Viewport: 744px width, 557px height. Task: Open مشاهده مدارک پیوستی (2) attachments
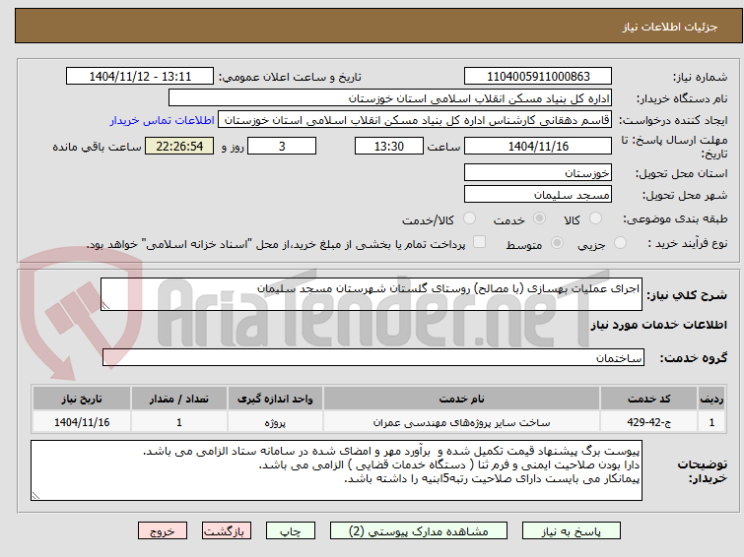pyautogui.click(x=418, y=531)
